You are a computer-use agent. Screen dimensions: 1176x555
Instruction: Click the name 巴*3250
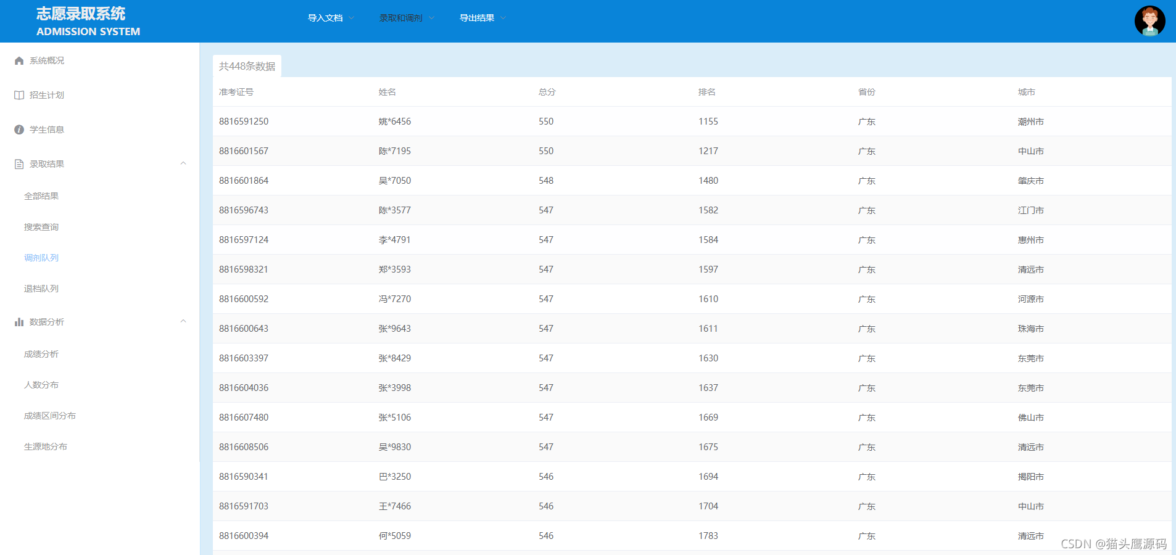tap(395, 477)
